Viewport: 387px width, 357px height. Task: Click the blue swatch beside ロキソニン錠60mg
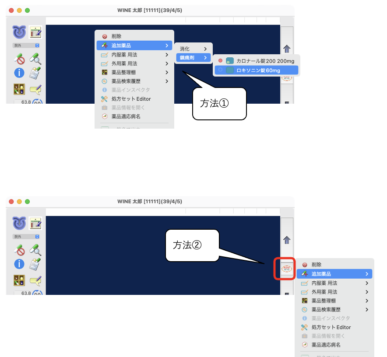229,70
